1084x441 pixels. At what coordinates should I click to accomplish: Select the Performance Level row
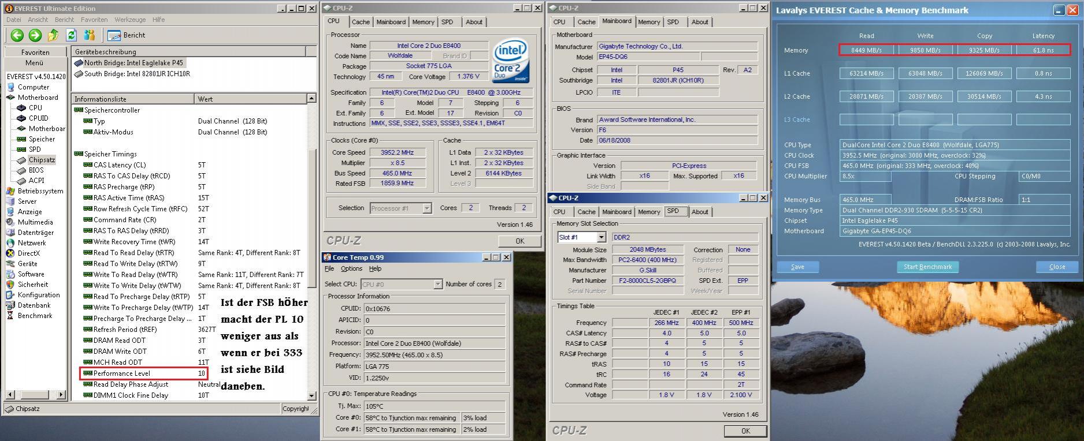pyautogui.click(x=144, y=373)
